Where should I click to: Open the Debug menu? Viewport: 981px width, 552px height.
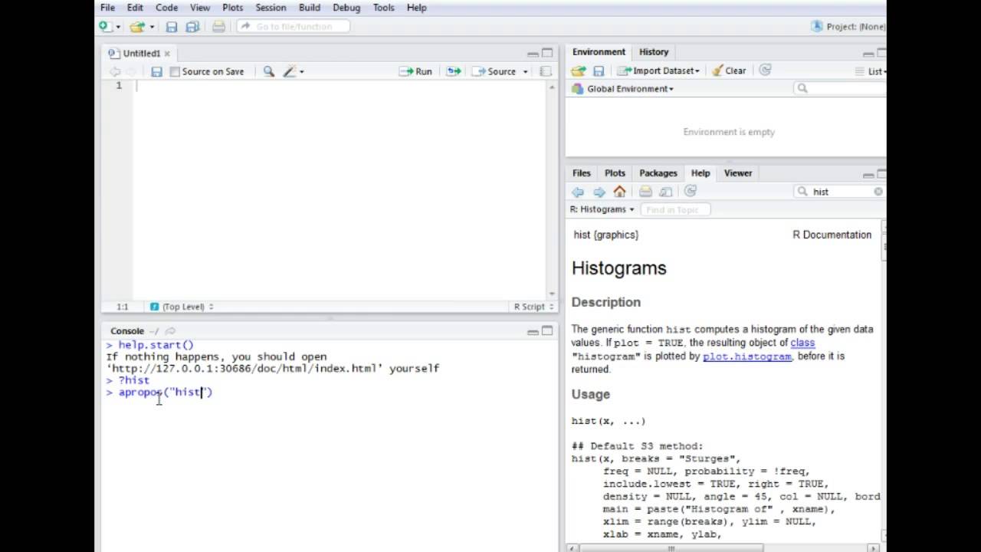click(346, 8)
